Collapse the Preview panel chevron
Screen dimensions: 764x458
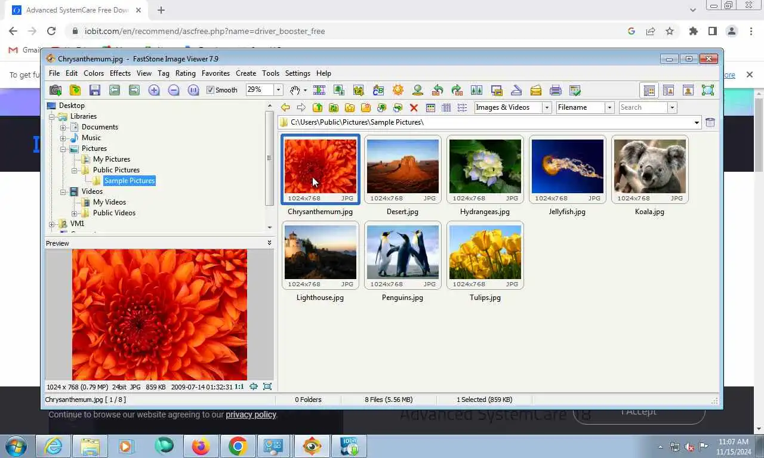point(269,243)
